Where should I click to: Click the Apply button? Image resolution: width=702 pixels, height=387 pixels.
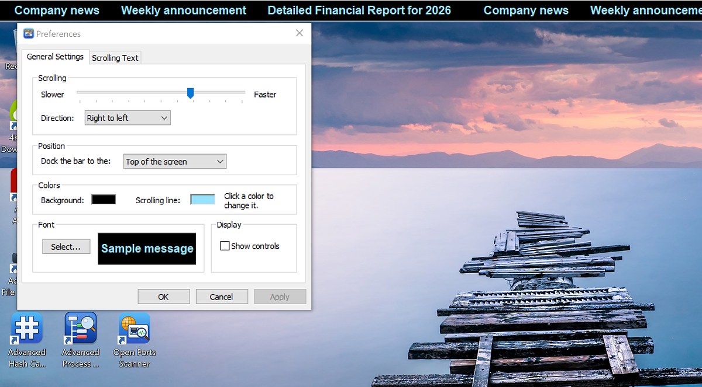280,297
